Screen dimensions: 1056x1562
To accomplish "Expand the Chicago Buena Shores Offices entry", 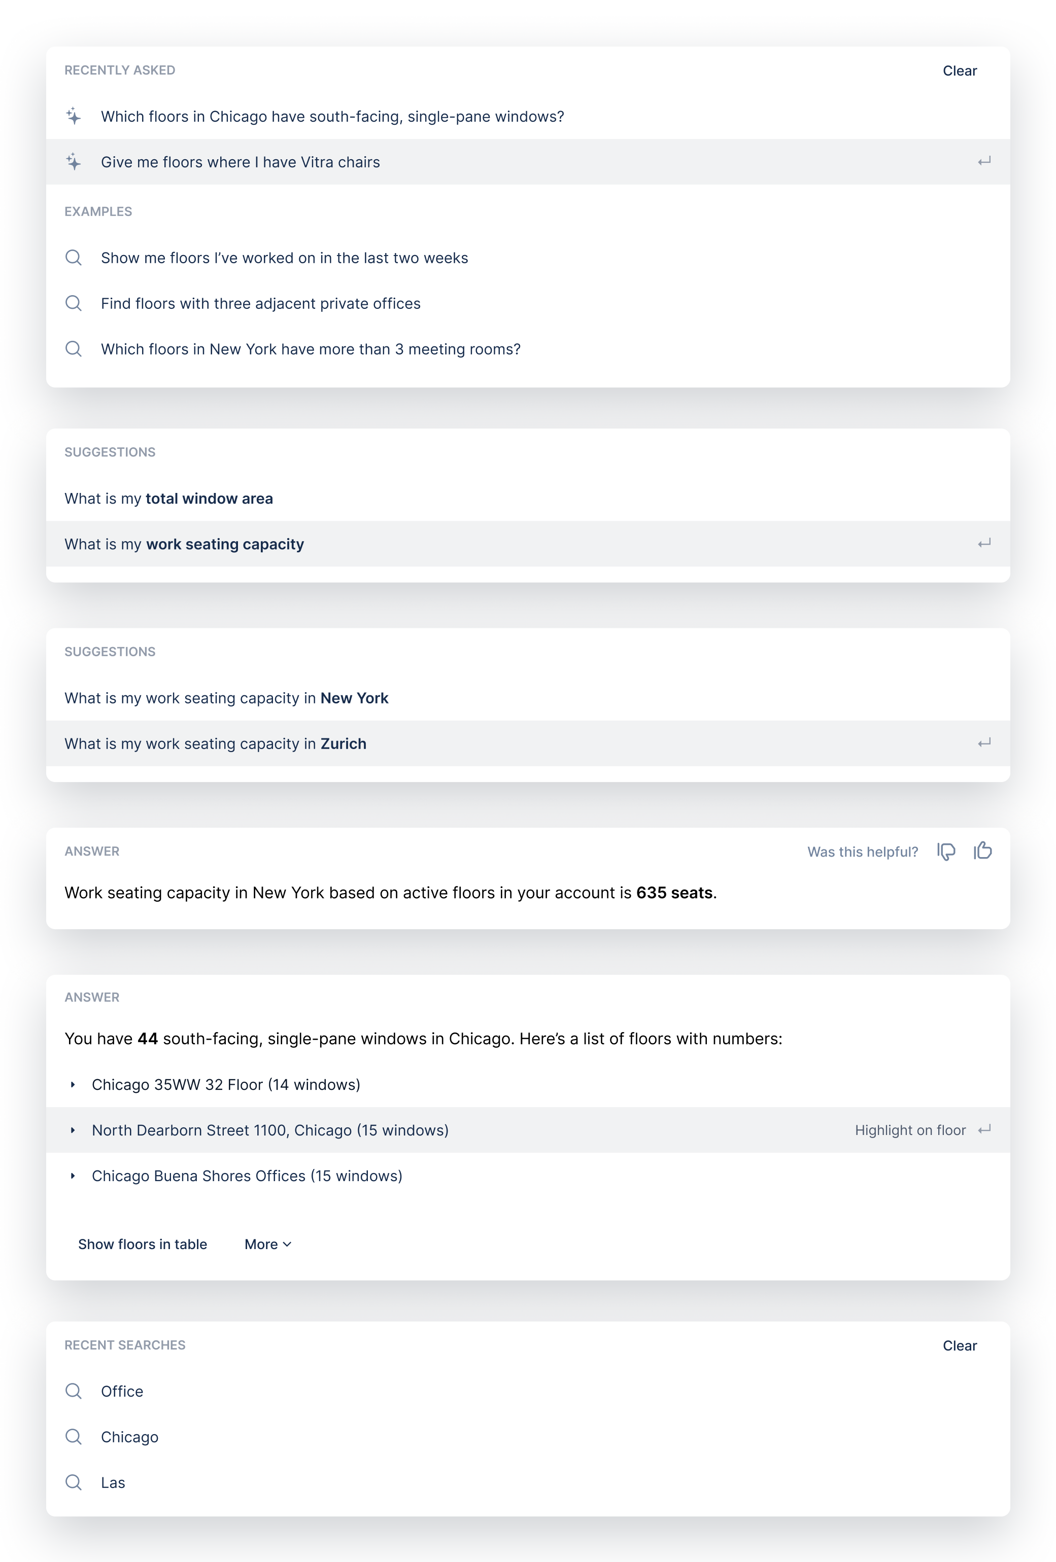I will tap(73, 1176).
